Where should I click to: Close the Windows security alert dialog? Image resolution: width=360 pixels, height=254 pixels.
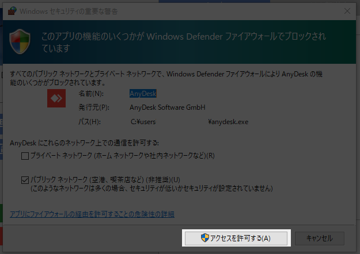coord(347,11)
